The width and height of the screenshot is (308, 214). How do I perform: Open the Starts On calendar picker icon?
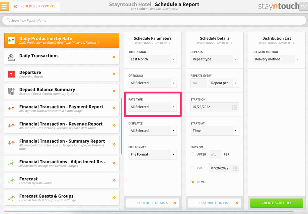click(234, 107)
